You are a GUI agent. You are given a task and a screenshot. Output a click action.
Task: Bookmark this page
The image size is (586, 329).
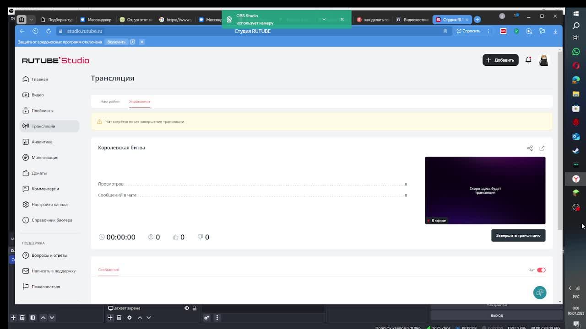coord(445,31)
